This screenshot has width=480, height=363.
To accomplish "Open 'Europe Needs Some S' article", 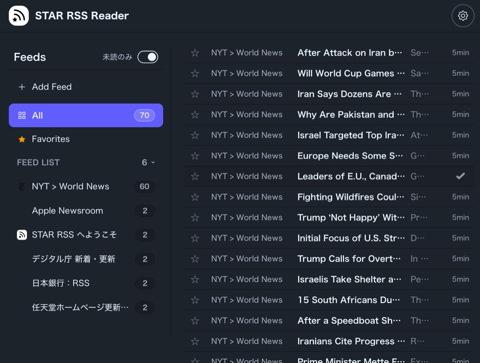I will (x=350, y=156).
